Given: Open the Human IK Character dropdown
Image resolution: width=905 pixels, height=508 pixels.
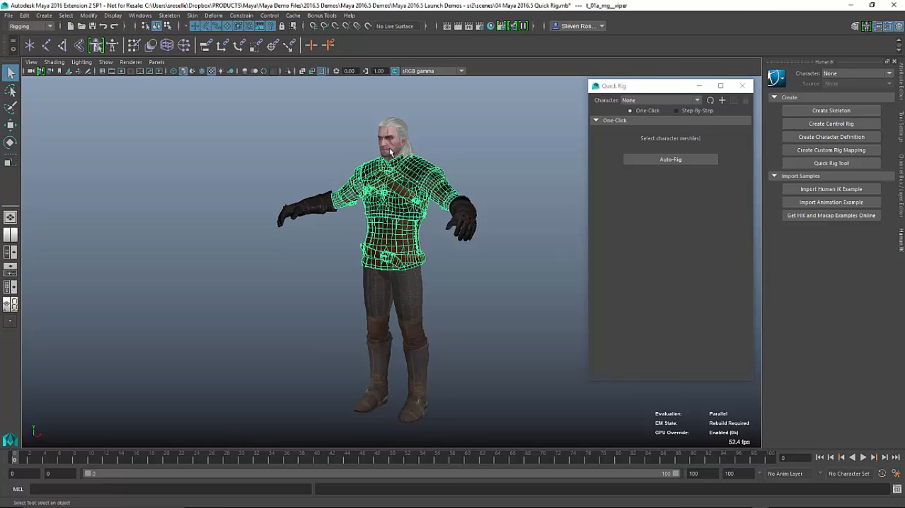Looking at the screenshot, I should pyautogui.click(x=858, y=73).
